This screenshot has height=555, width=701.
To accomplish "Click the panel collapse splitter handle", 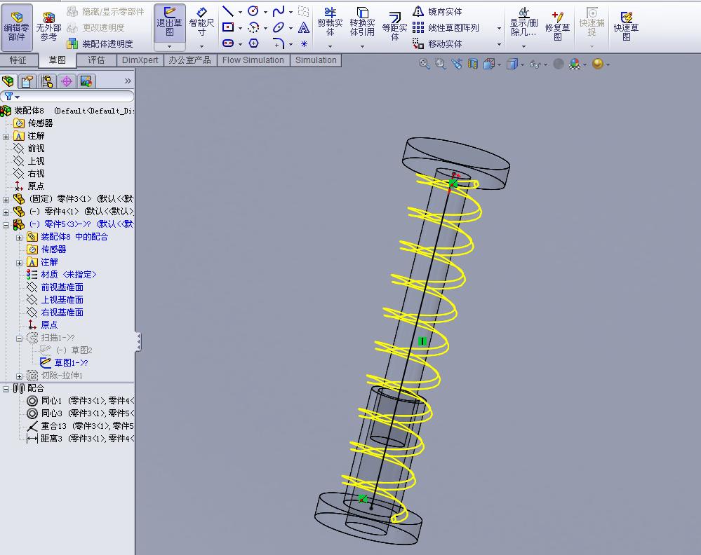I will coord(139,341).
